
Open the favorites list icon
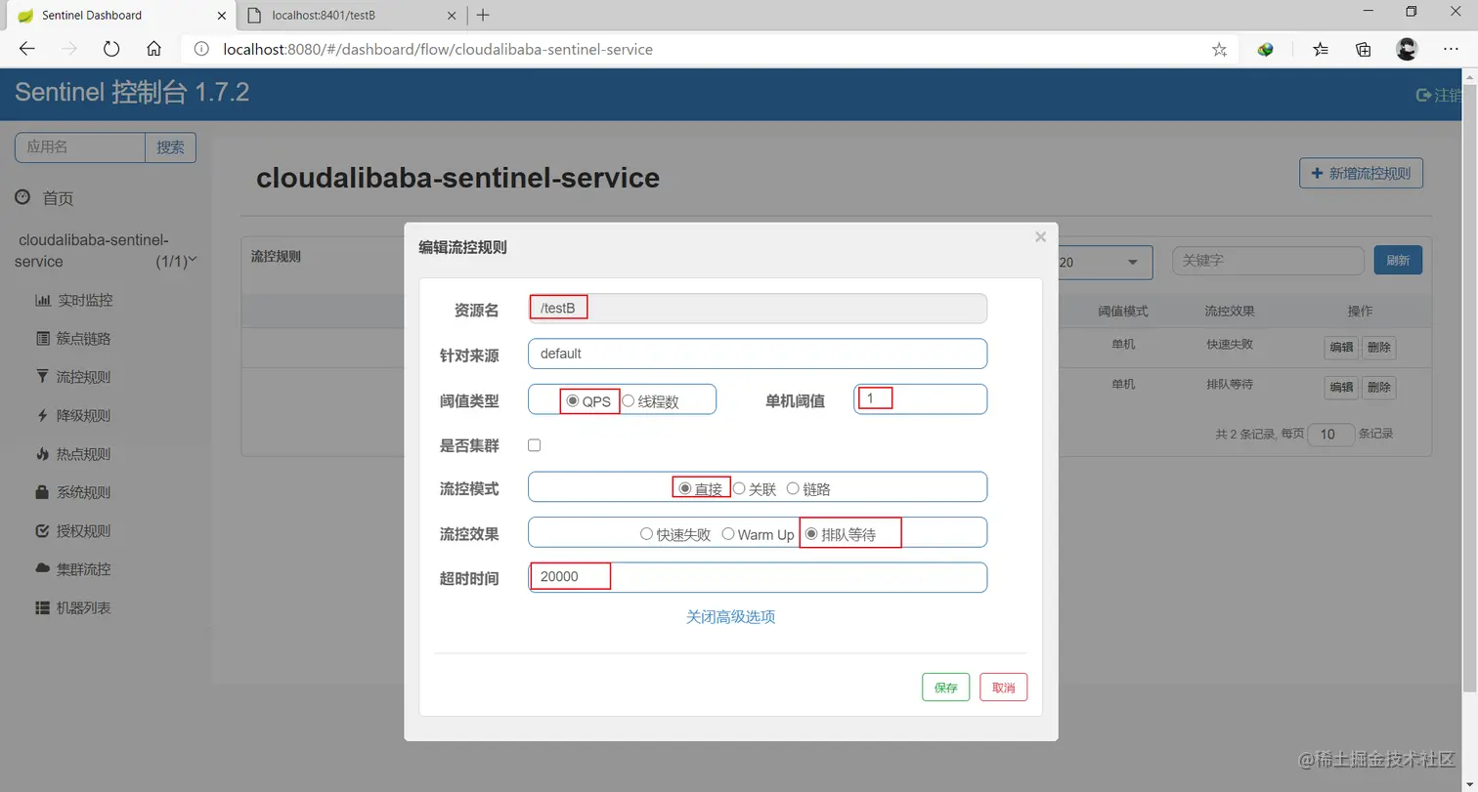tap(1321, 49)
